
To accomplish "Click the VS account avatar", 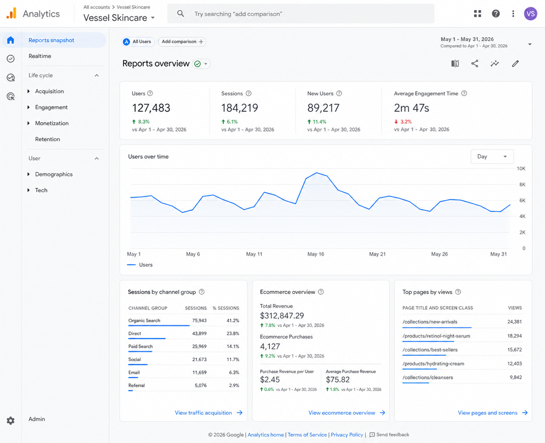I will click(531, 13).
